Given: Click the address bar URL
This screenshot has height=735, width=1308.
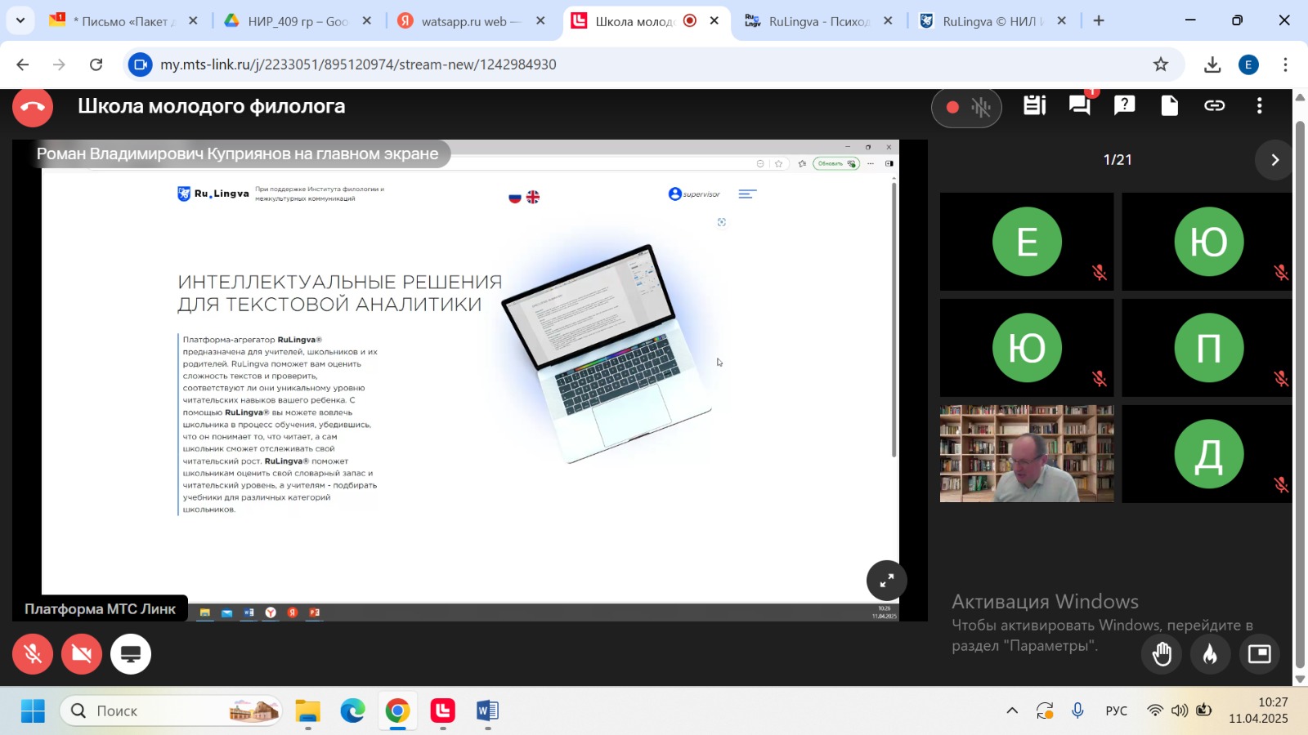Looking at the screenshot, I should 358,65.
